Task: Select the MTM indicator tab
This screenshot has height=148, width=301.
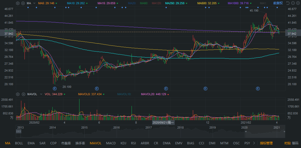Action: click(x=224, y=143)
